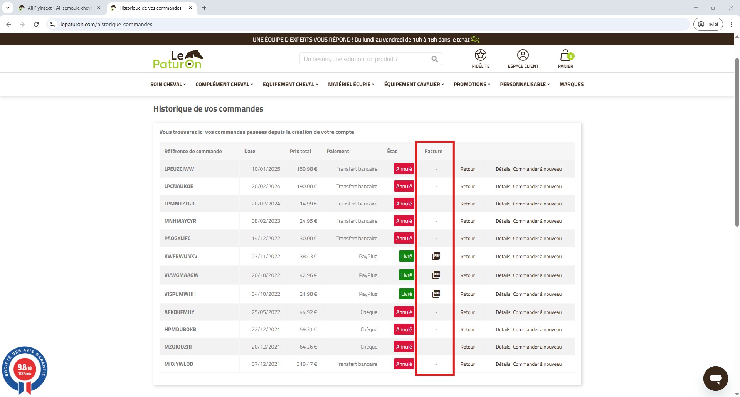This screenshot has width=740, height=397.
Task: Open the Marques menu item
Action: point(571,84)
